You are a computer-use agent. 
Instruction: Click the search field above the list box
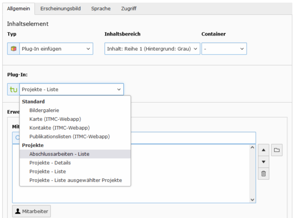point(193,138)
